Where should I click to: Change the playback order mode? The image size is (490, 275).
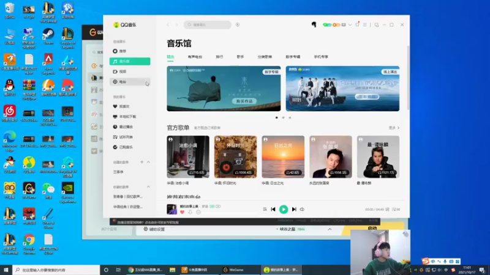pyautogui.click(x=265, y=209)
